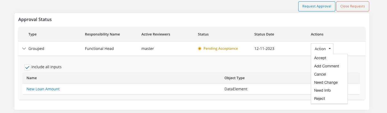Click the Request Approval button
This screenshot has height=113, width=387.
tap(317, 6)
